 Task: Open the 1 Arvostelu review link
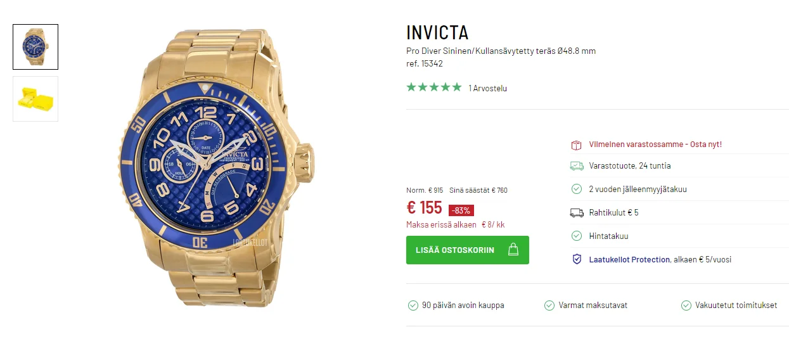[x=487, y=88]
